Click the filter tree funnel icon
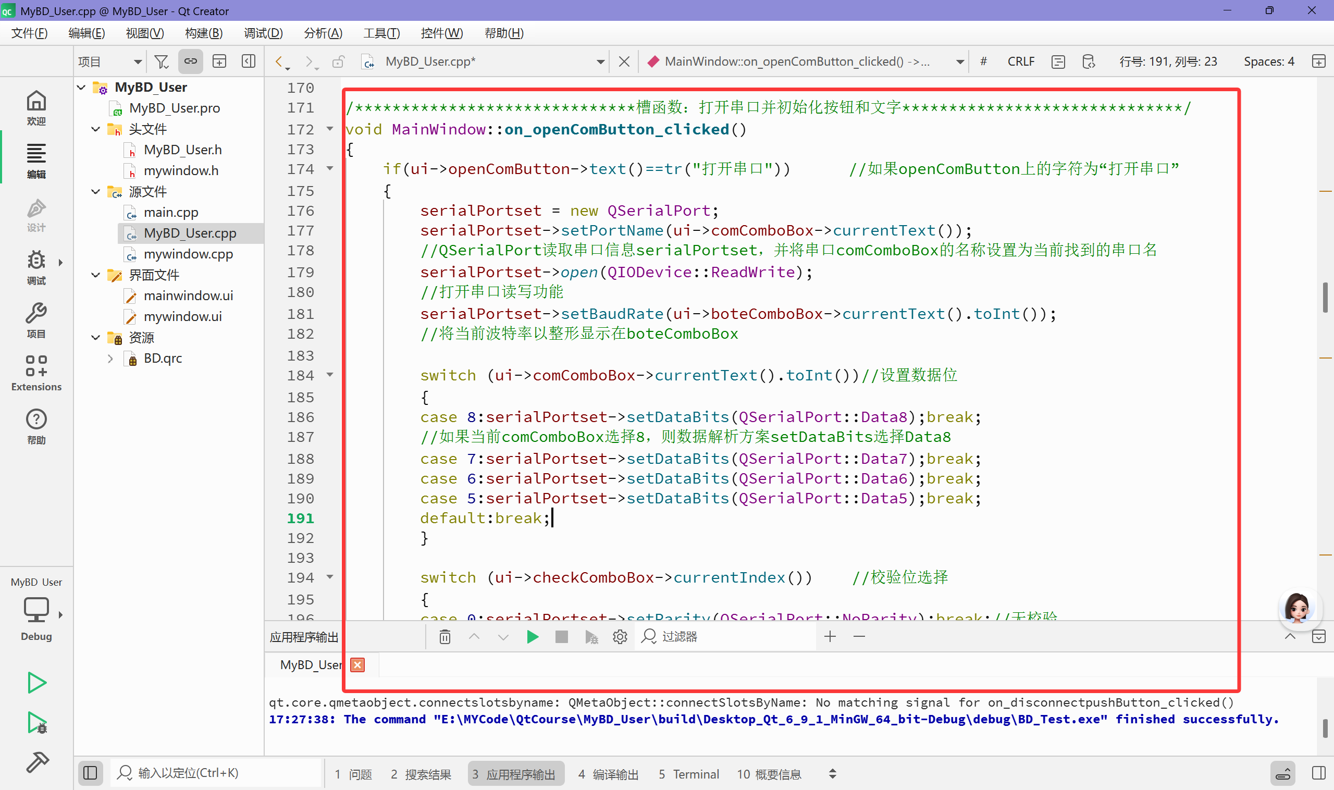The image size is (1334, 790). [161, 62]
